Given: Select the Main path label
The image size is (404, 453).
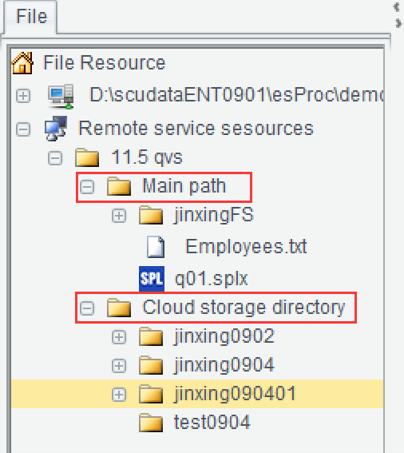Looking at the screenshot, I should (x=184, y=186).
